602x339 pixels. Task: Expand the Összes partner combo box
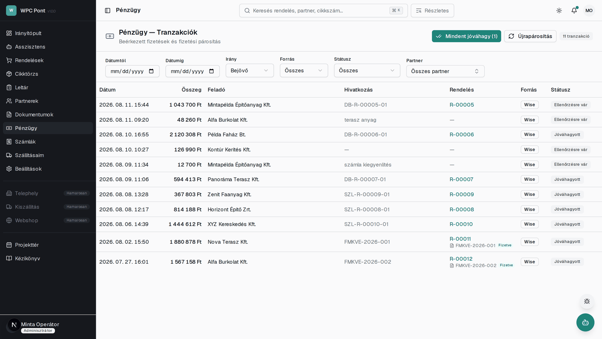(x=445, y=71)
